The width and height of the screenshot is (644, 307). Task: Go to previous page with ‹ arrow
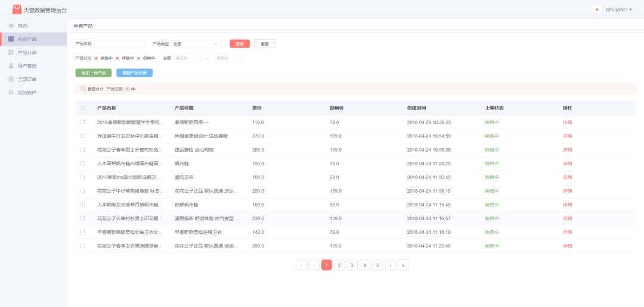(x=314, y=265)
